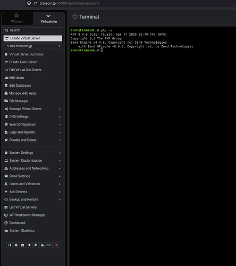Click the Create Virtual Server button
Screen dimensions: 236x266
point(33,38)
